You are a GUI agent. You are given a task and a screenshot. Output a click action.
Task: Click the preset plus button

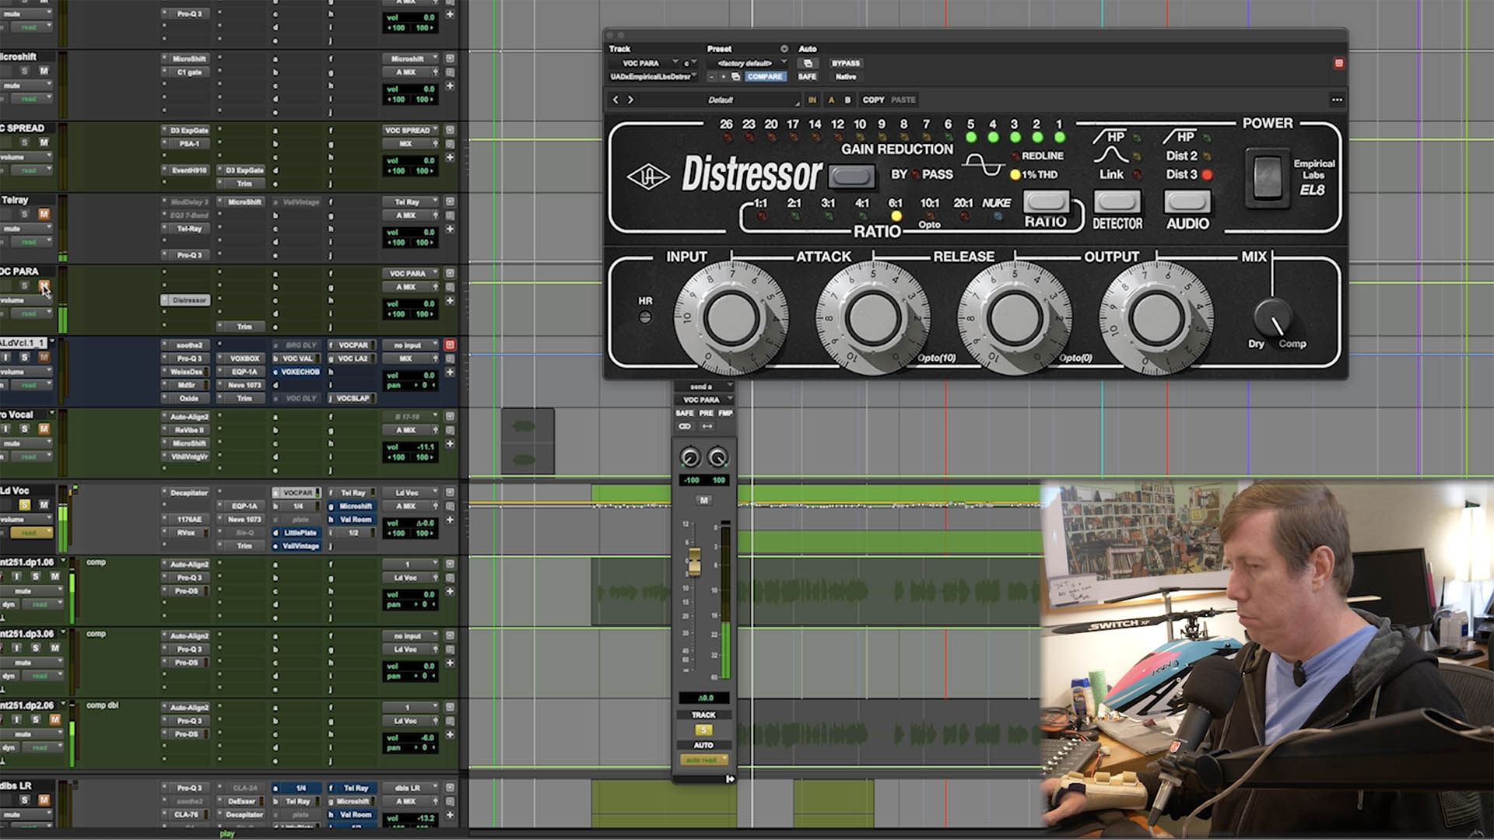pyautogui.click(x=724, y=77)
